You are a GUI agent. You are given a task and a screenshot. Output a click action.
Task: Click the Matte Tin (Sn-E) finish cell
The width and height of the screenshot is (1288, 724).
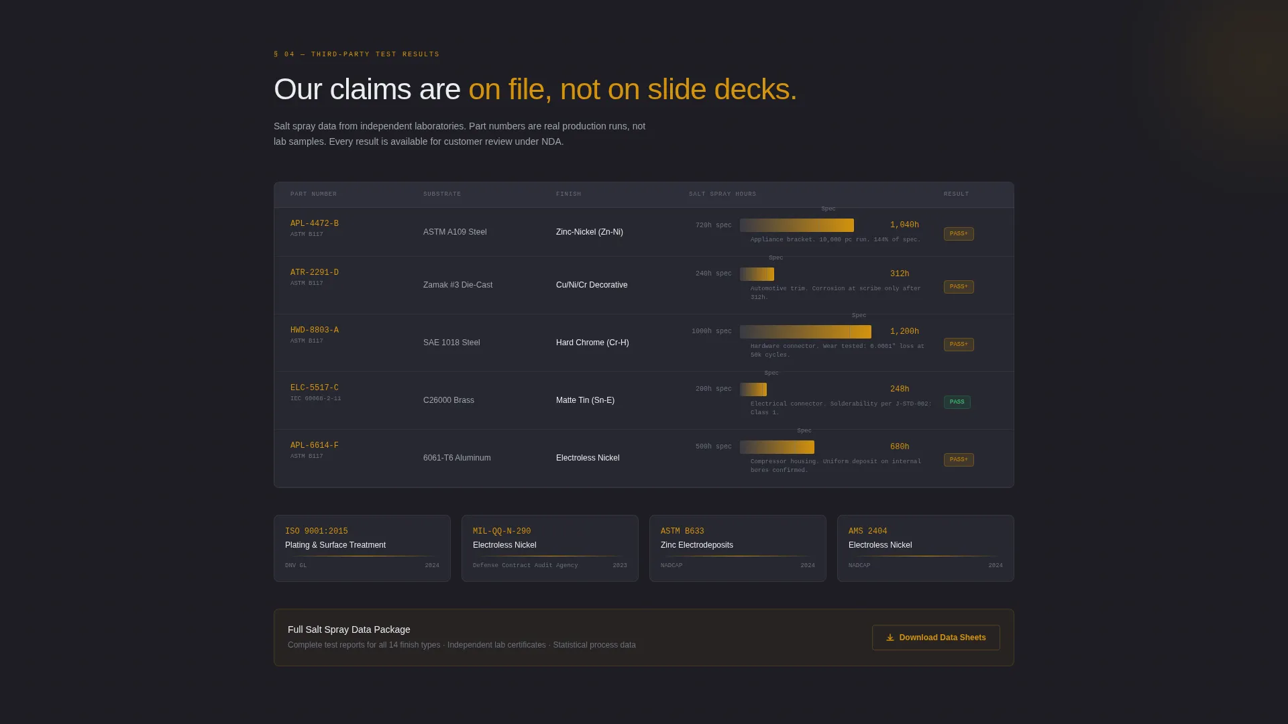click(x=585, y=400)
